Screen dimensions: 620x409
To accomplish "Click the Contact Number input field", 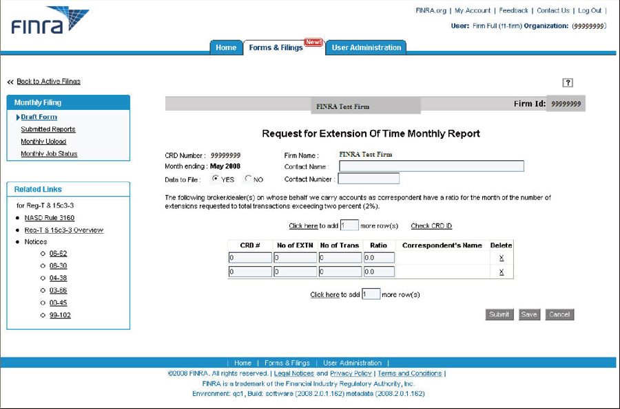I will coord(368,179).
